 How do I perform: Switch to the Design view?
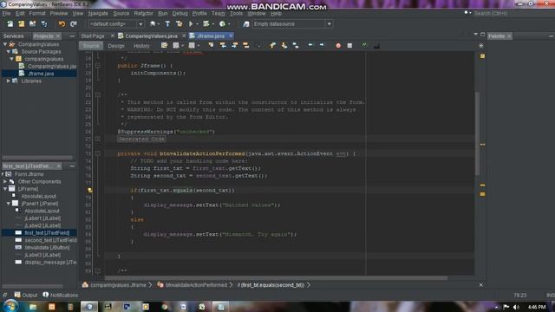tap(116, 46)
